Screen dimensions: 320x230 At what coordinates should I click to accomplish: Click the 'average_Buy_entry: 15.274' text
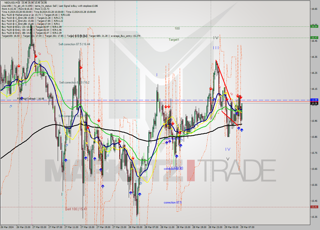tap(125, 36)
